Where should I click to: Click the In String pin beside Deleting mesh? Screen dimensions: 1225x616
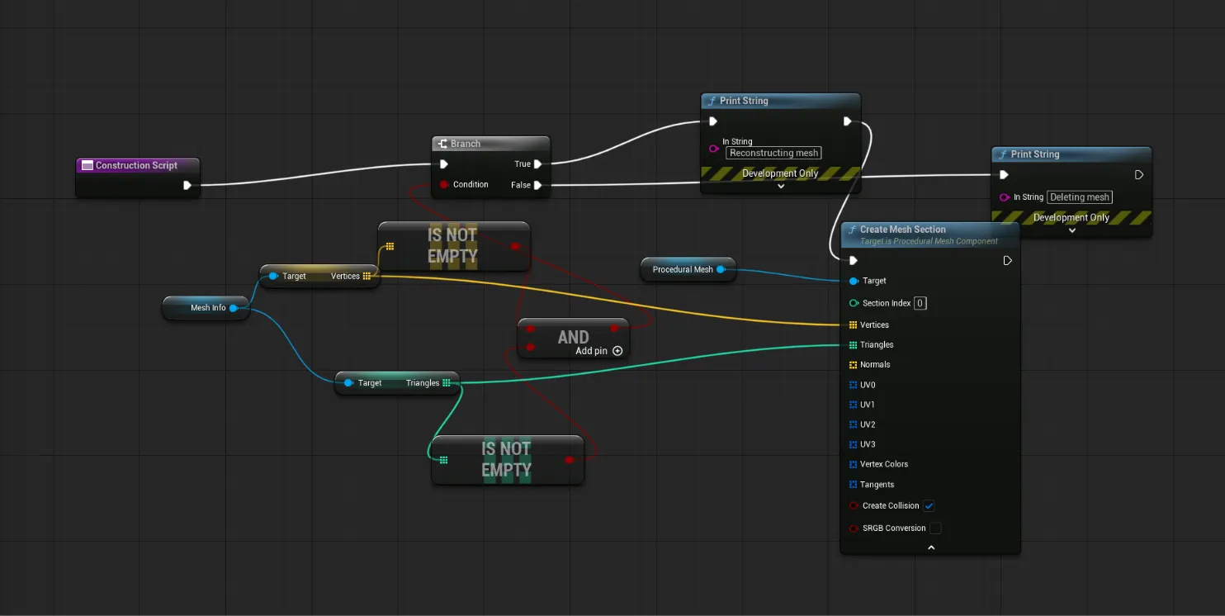point(1005,197)
